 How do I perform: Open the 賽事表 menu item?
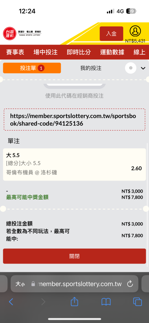[15, 52]
